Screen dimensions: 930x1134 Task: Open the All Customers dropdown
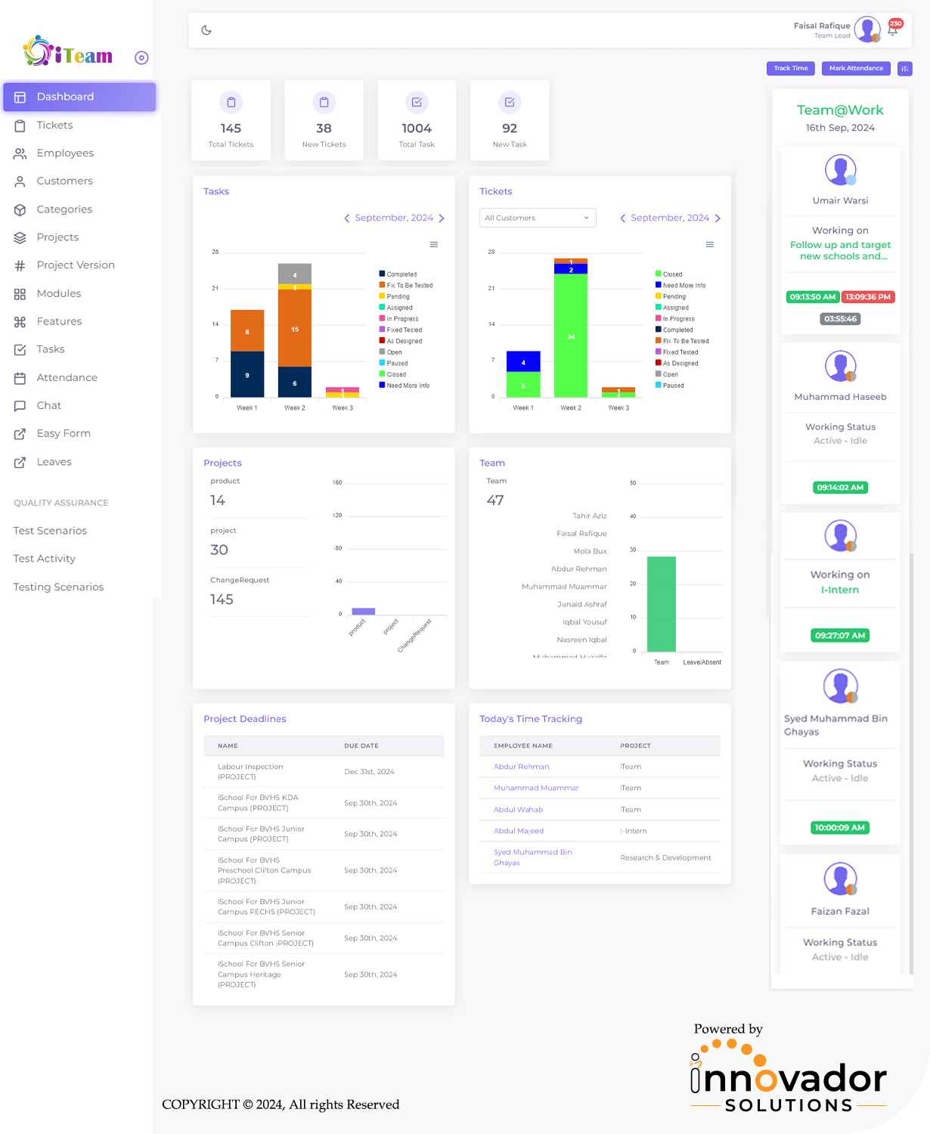(537, 218)
